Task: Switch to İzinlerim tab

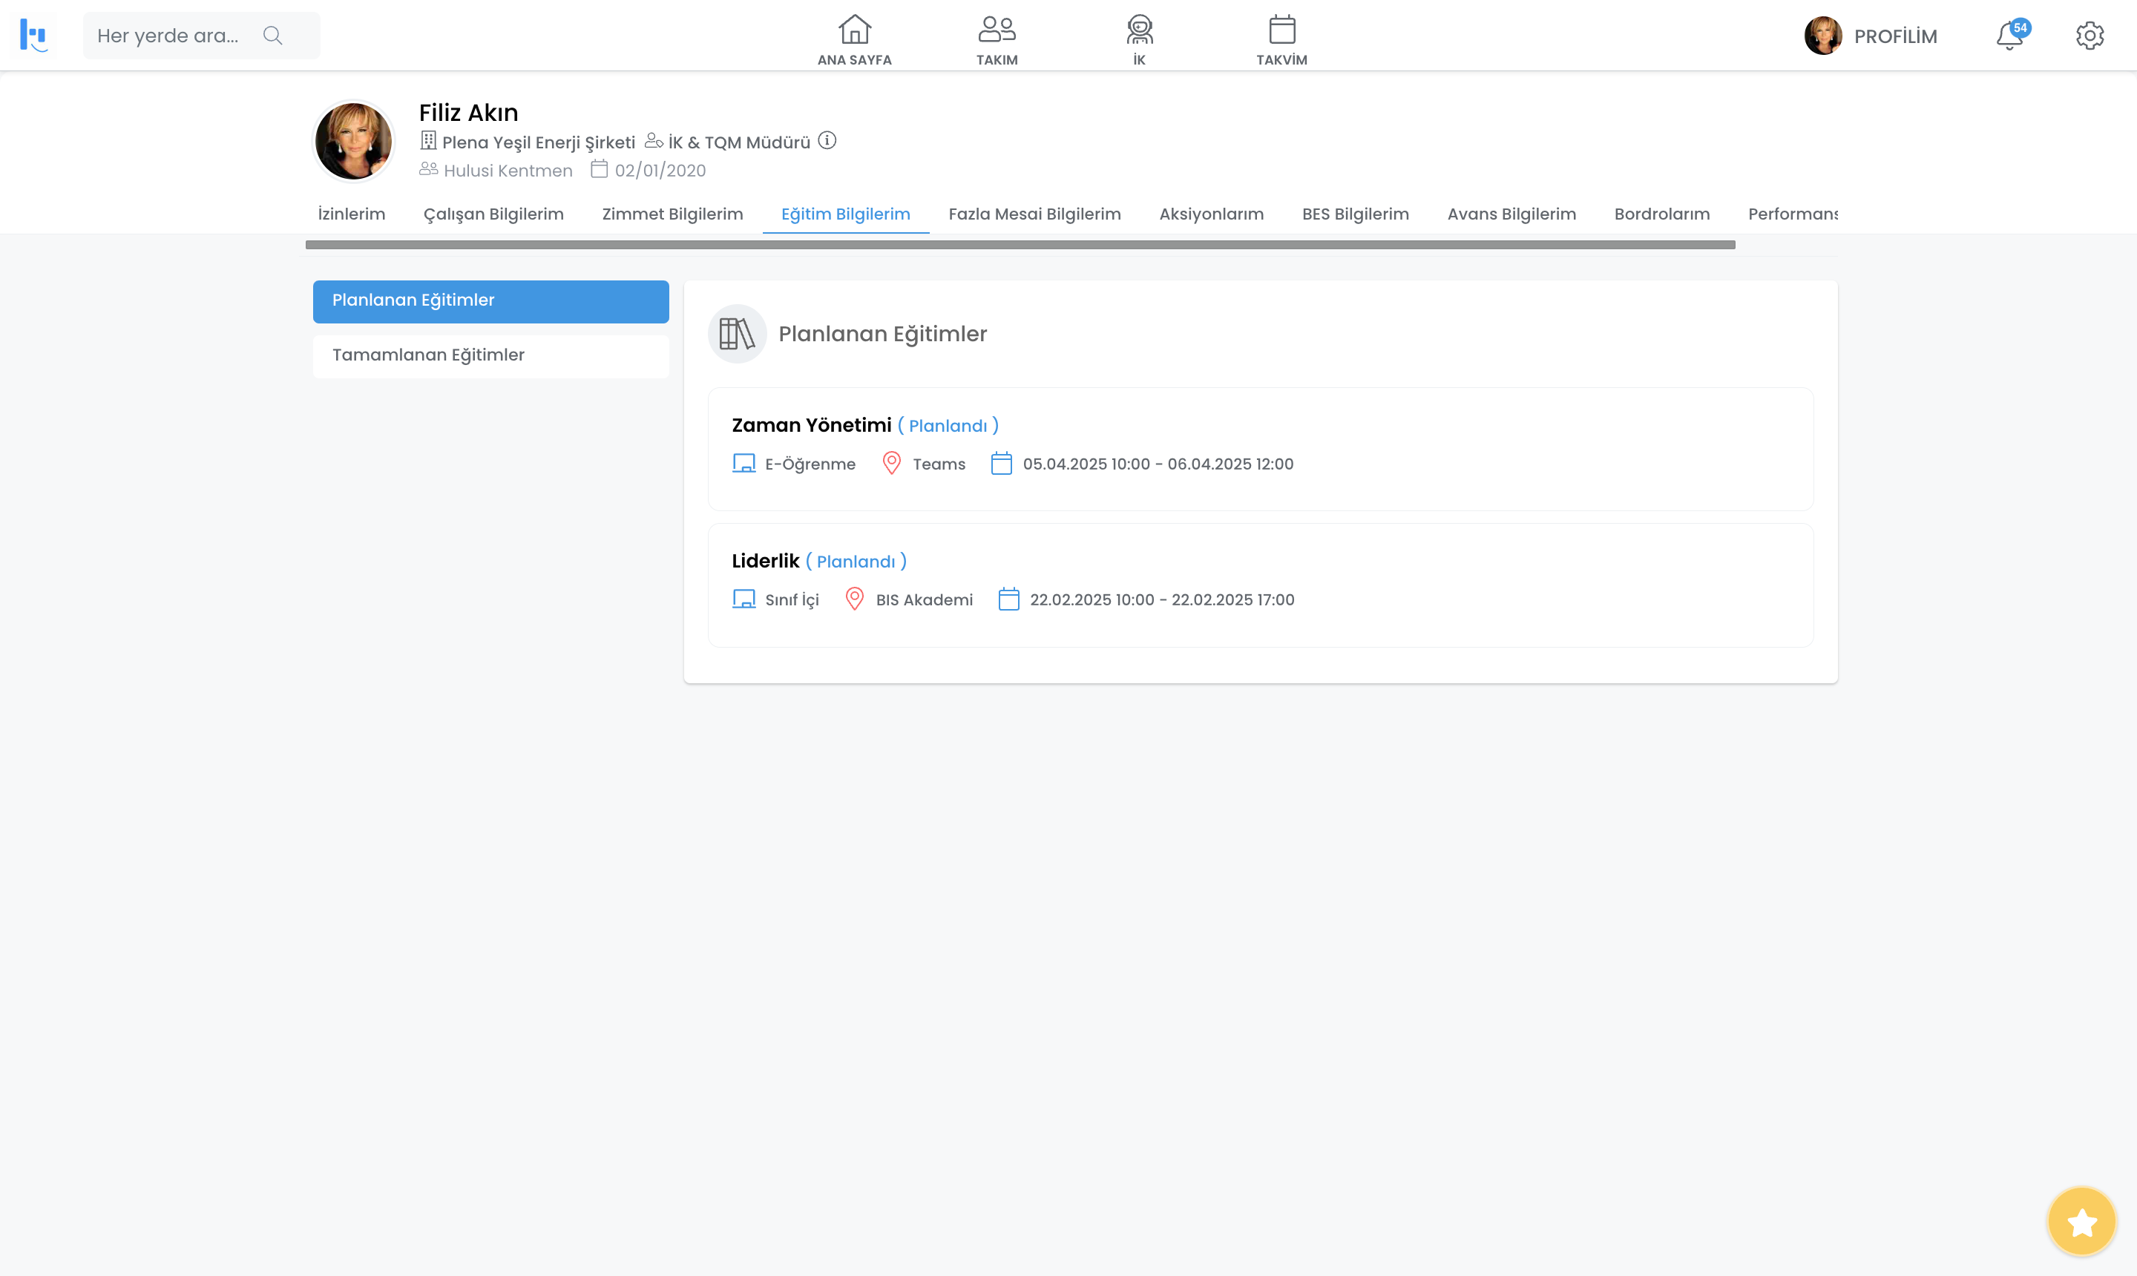Action: coord(351,214)
